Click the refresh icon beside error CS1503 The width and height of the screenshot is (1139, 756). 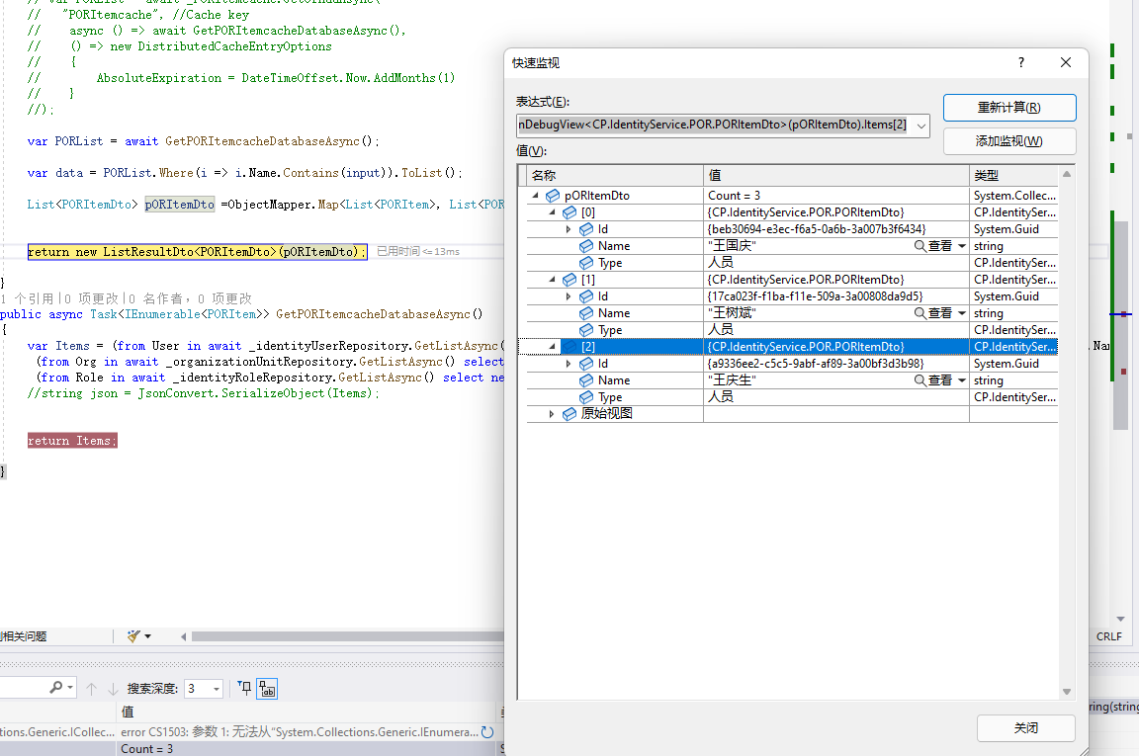(x=486, y=732)
